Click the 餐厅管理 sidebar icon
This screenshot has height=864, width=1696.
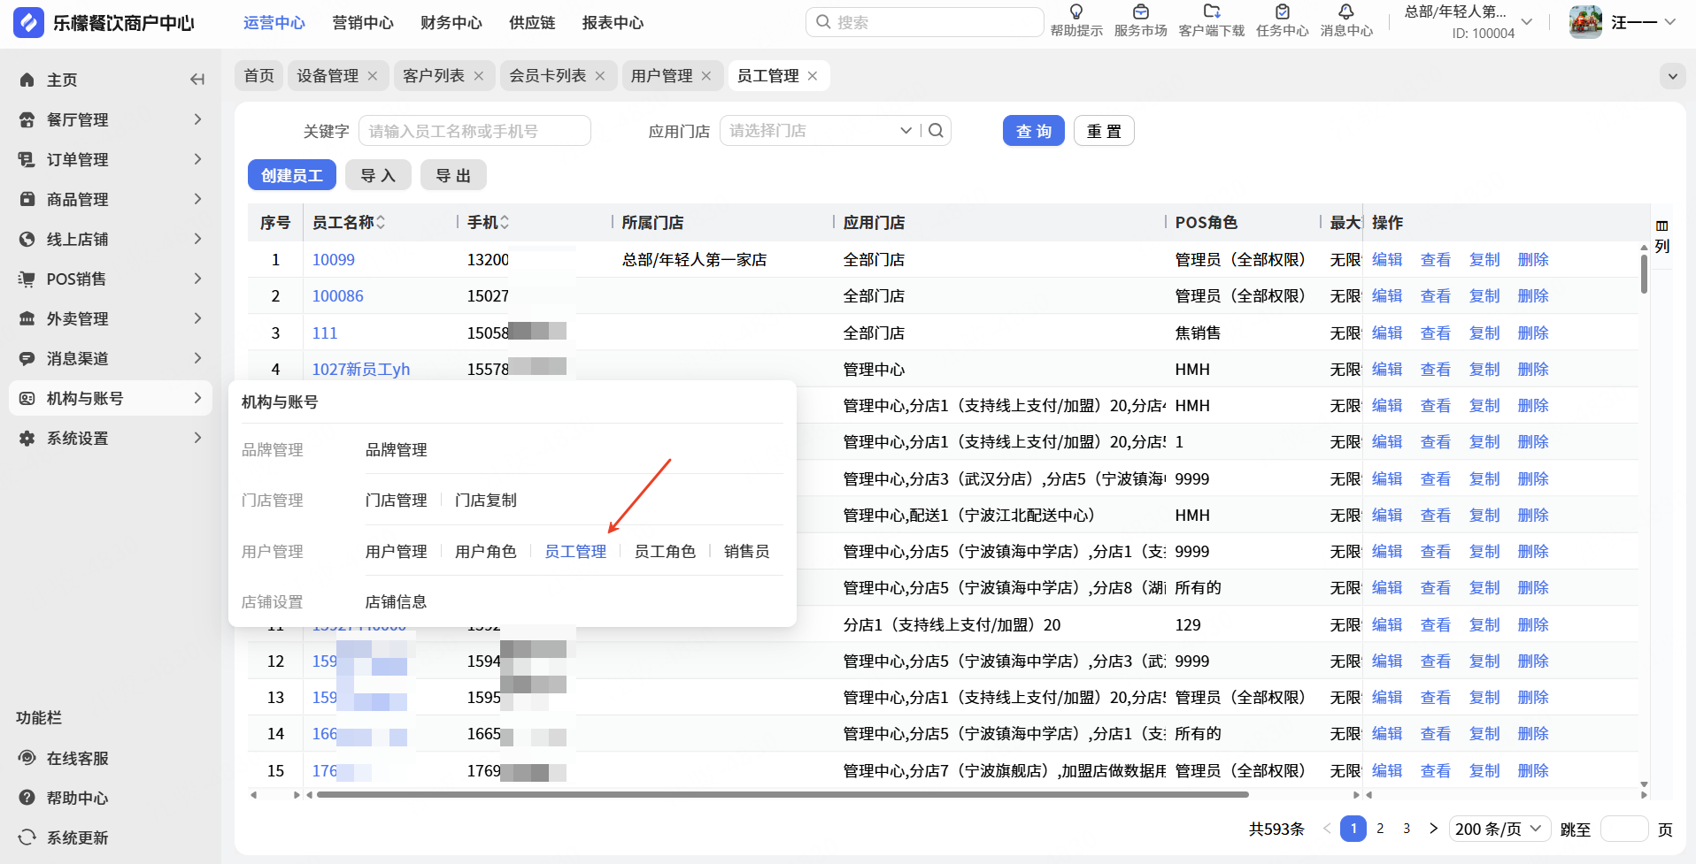(27, 119)
